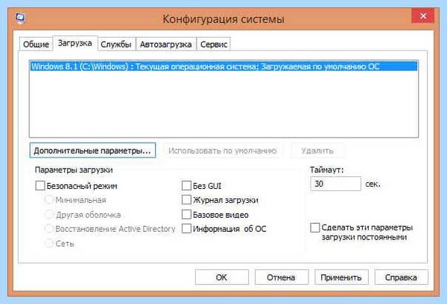Tick the Без GUI checkbox
Image resolution: width=447 pixels, height=304 pixels.
tap(186, 186)
